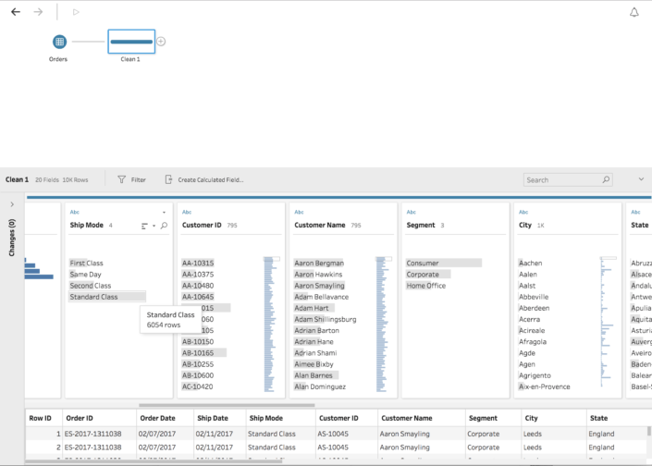
Task: Select the Clean 1 step node
Action: (x=131, y=42)
